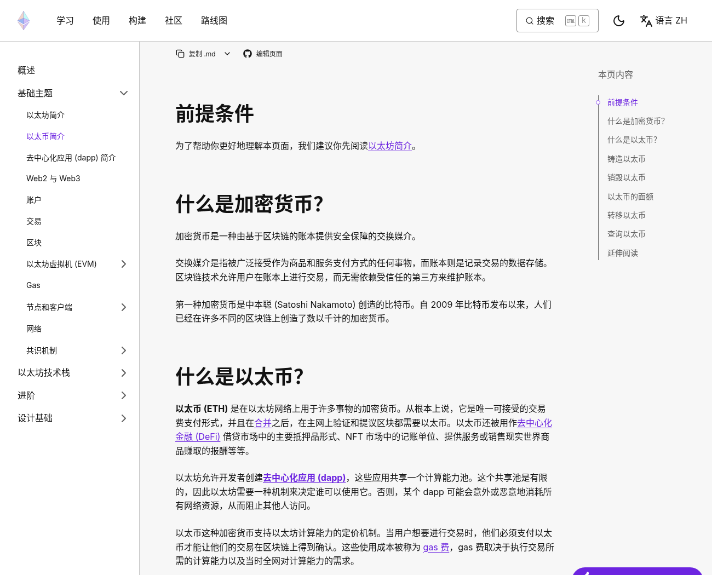Viewport: 712px width, 575px height.
Task: Open the 社区 menu
Action: 174,21
